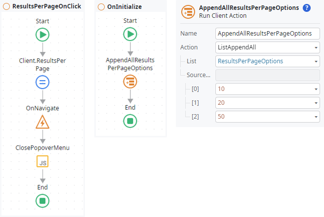The height and width of the screenshot is (217, 324).
Task: Click the OnNavigate event trigger icon
Action: click(42, 122)
